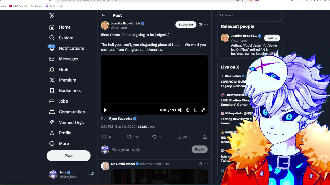The width and height of the screenshot is (330, 185).
Task: Open Verified Orgs lightning item
Action: point(67,122)
